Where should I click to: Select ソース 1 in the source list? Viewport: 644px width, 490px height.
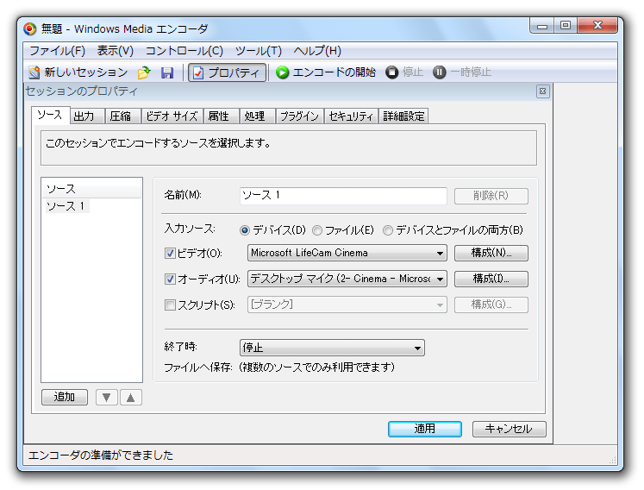point(66,206)
